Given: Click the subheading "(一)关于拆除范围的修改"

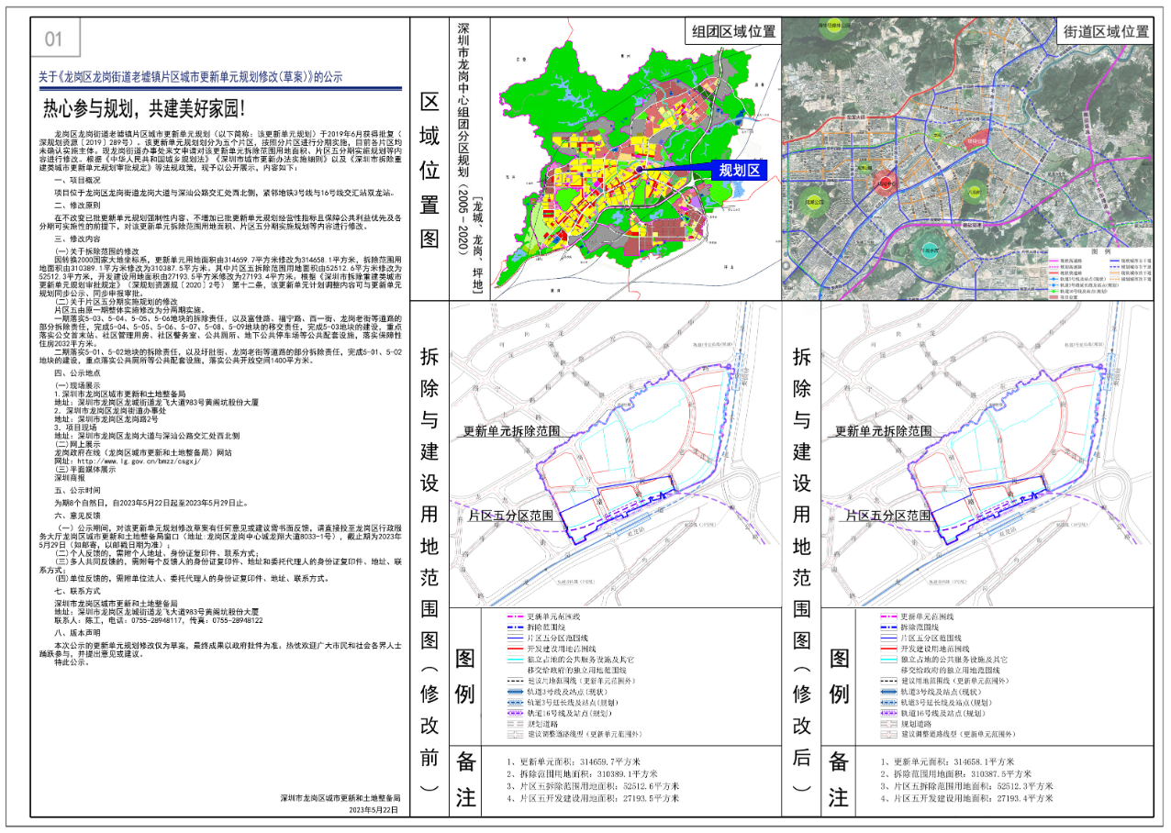Looking at the screenshot, I should (x=98, y=250).
